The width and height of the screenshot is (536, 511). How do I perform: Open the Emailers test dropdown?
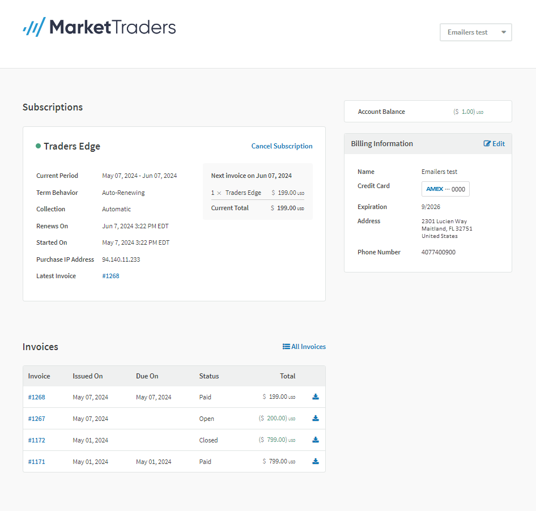[x=475, y=32]
